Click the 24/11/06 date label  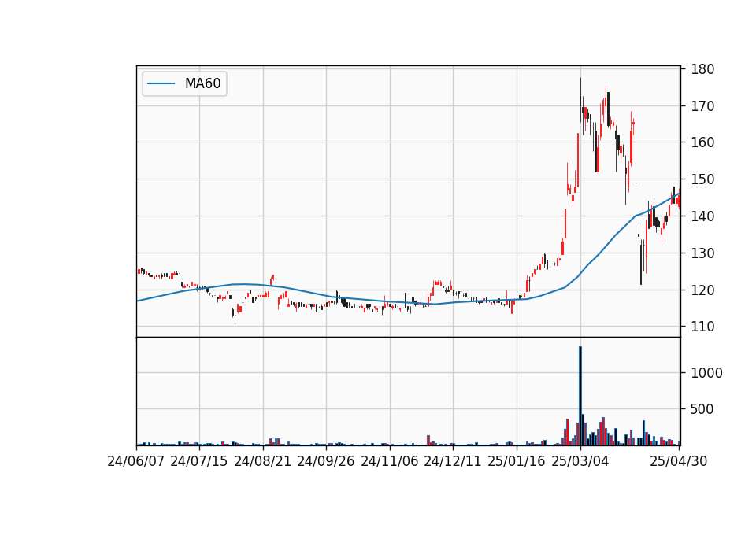390,461
